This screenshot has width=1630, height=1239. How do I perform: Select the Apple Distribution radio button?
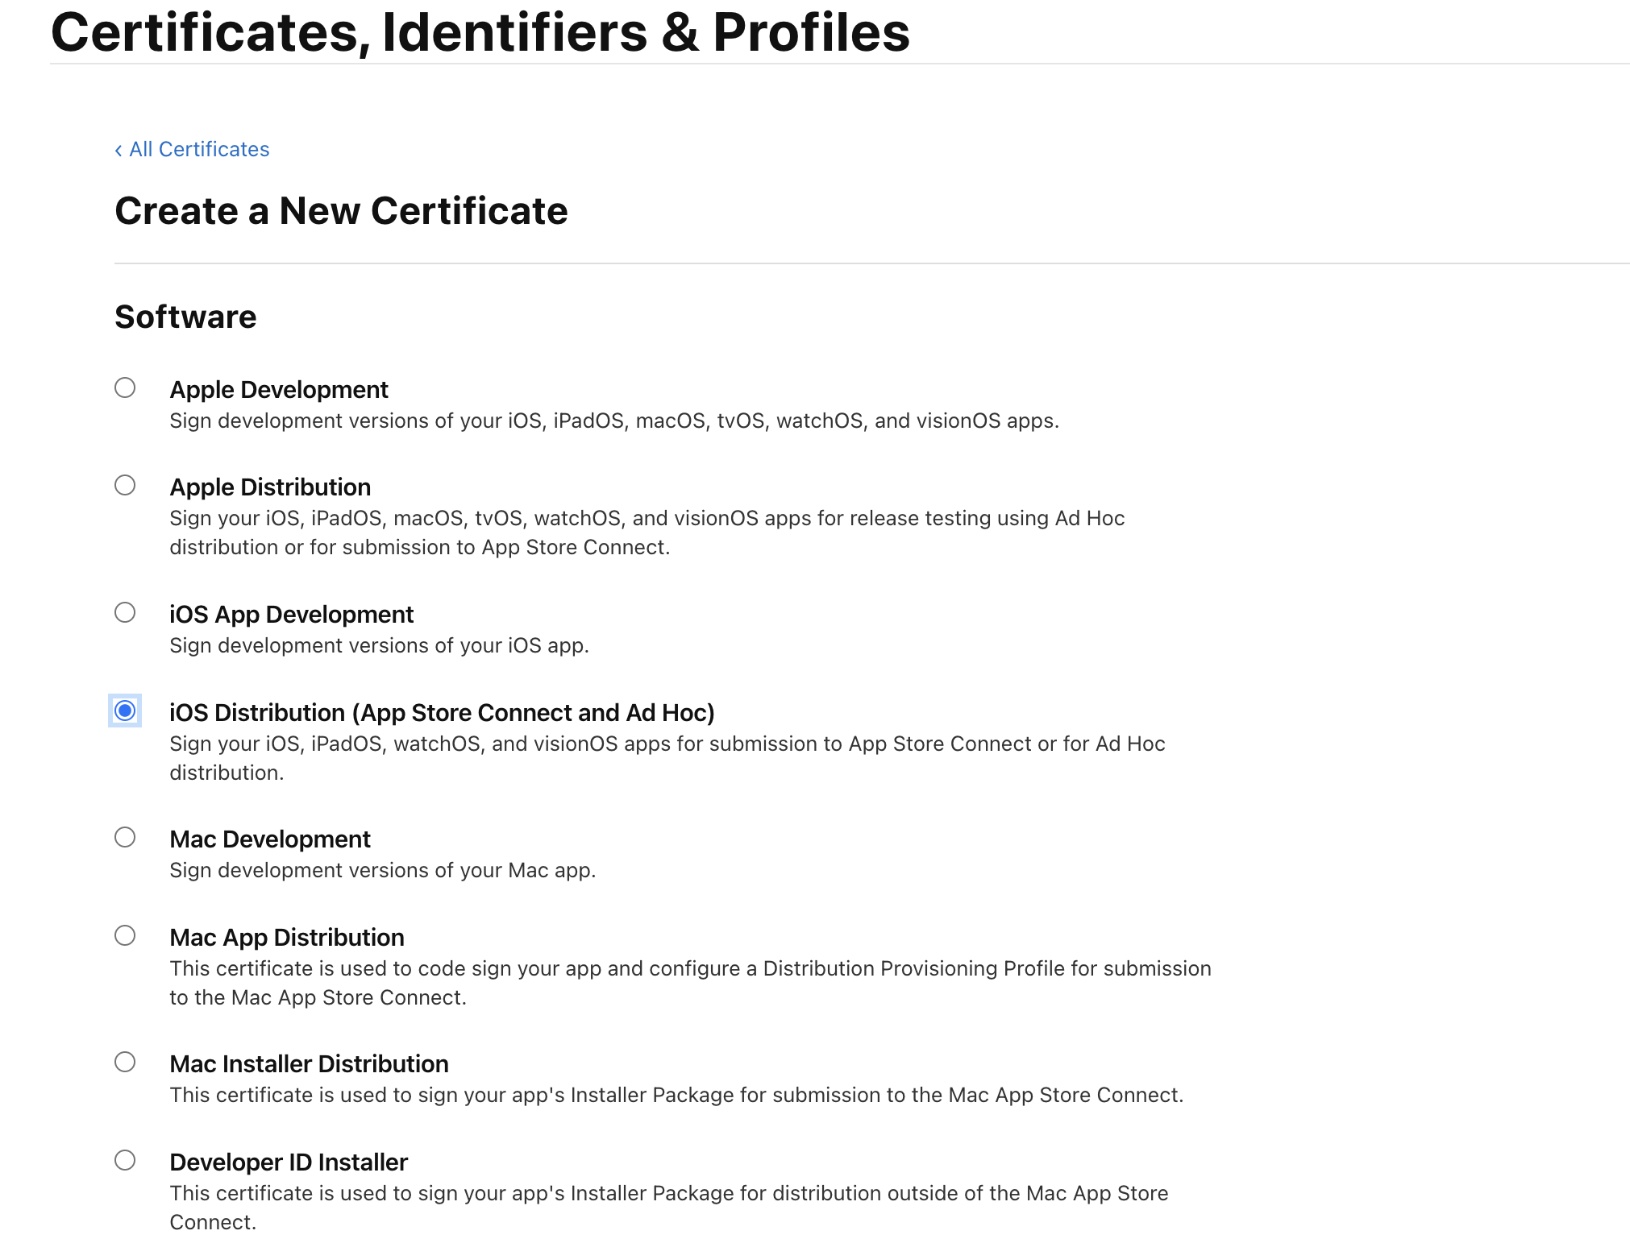click(x=125, y=485)
